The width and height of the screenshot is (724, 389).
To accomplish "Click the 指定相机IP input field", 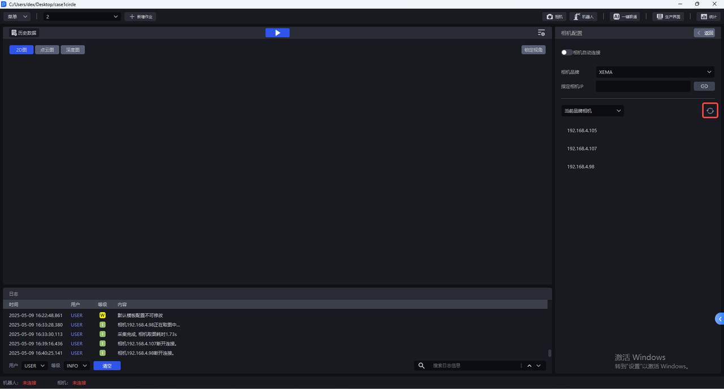I will 643,87.
